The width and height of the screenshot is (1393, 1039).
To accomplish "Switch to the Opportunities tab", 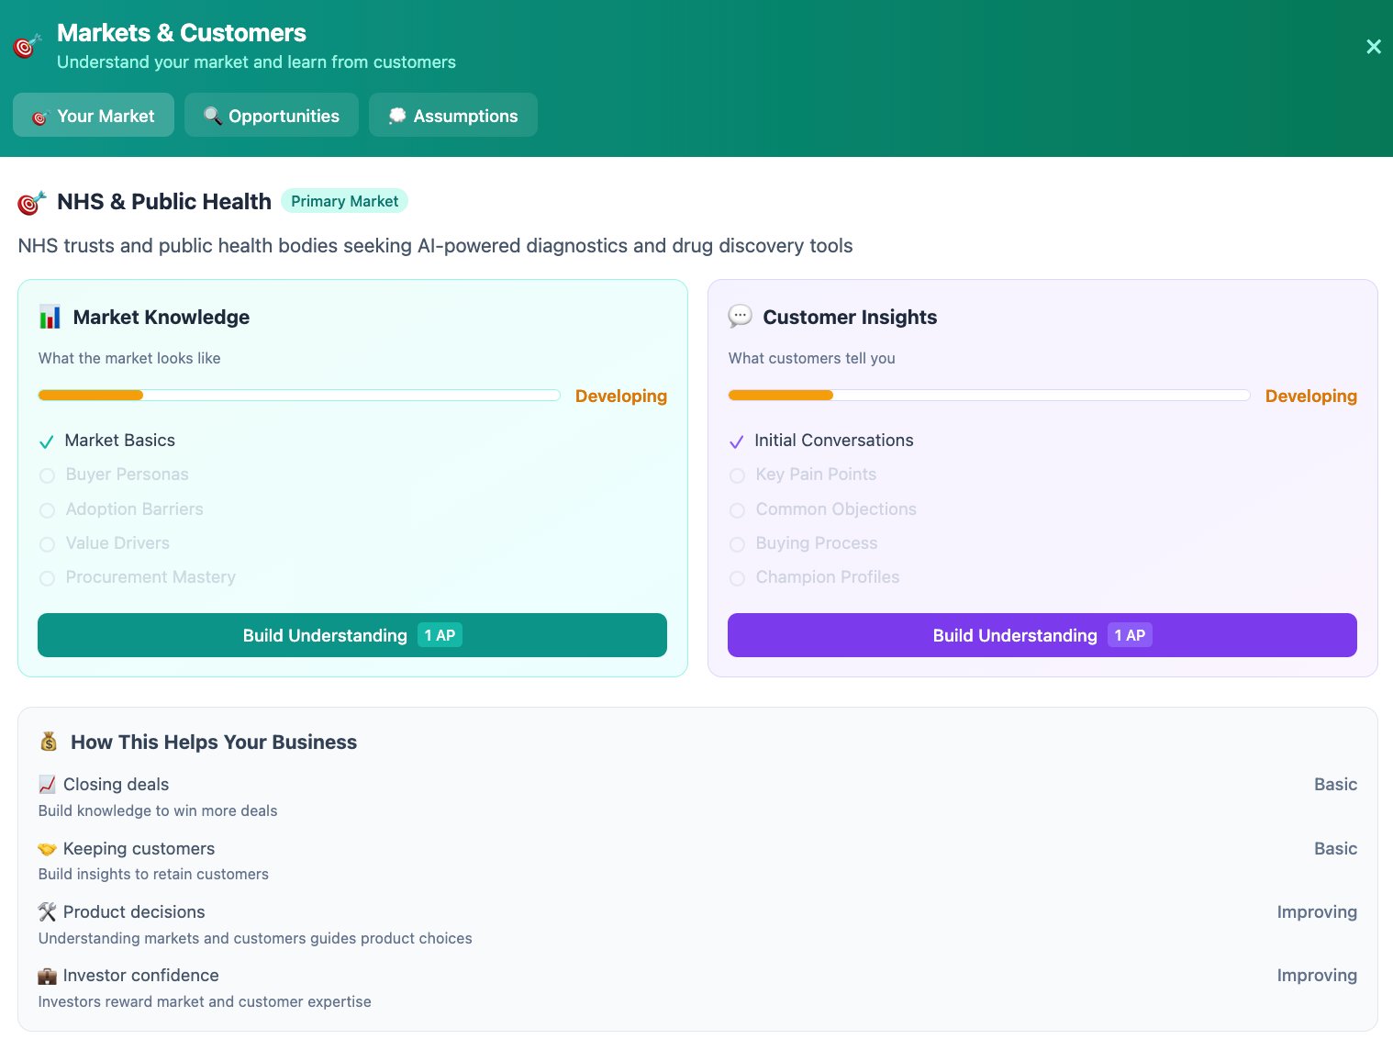I will (x=272, y=116).
